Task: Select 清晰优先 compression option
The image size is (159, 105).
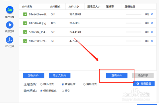Action: pos(84,84)
